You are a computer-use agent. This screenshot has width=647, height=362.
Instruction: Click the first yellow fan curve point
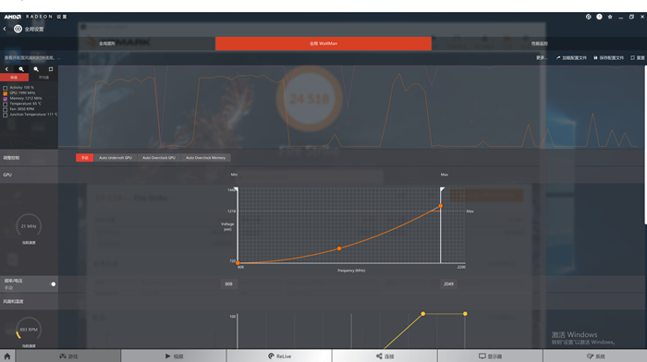click(x=423, y=314)
